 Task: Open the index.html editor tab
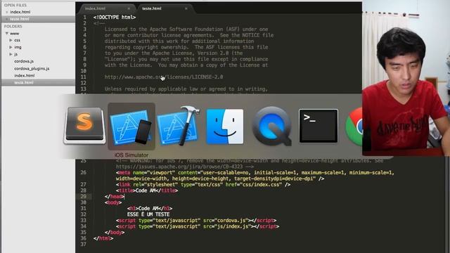coord(96,8)
